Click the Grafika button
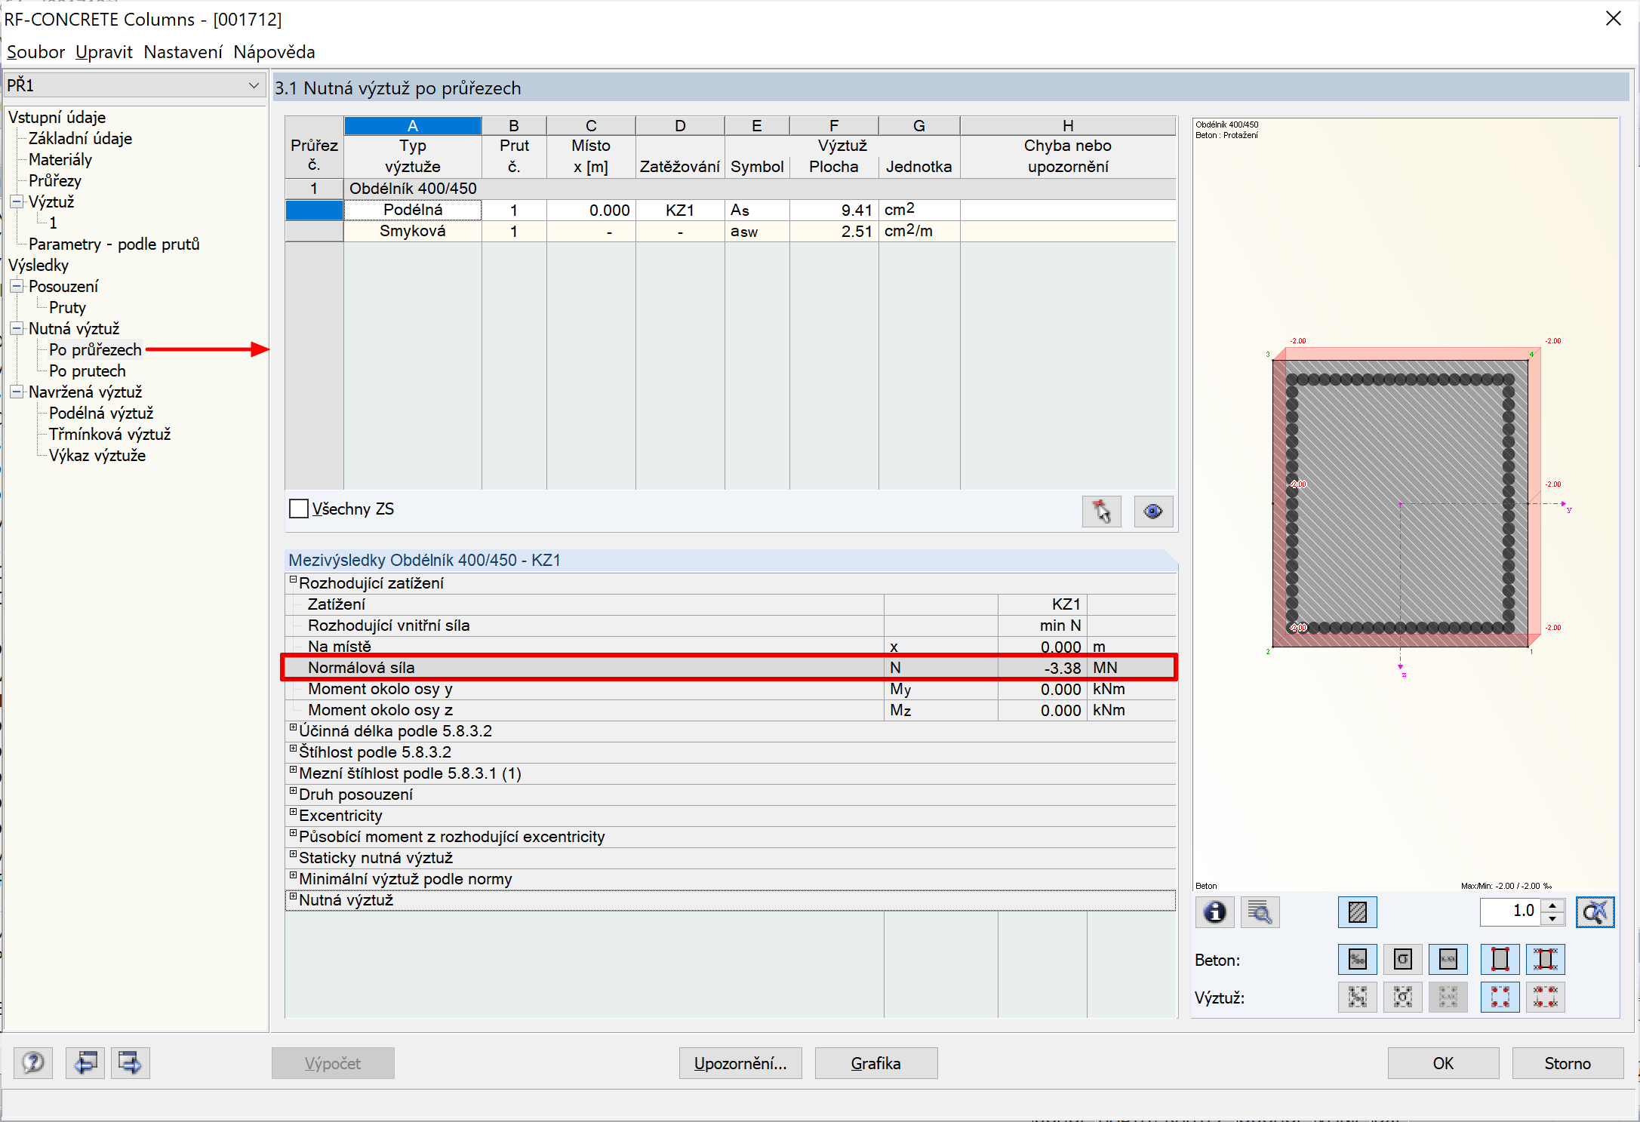The image size is (1640, 1122). (875, 1063)
